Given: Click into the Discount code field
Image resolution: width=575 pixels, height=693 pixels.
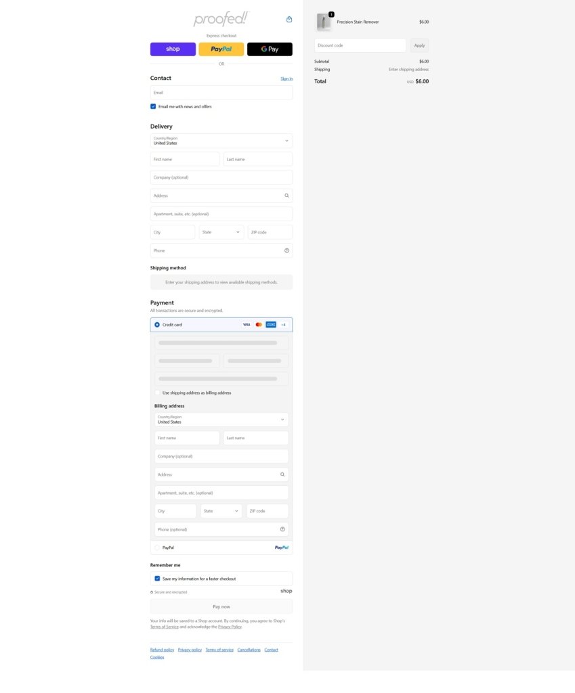Looking at the screenshot, I should coord(360,45).
